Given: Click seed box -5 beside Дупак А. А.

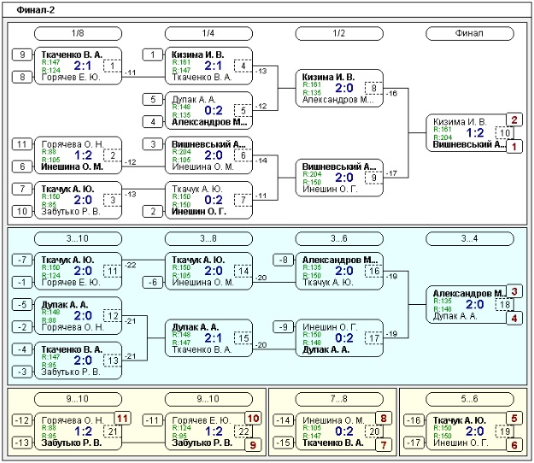Looking at the screenshot, I should point(22,304).
